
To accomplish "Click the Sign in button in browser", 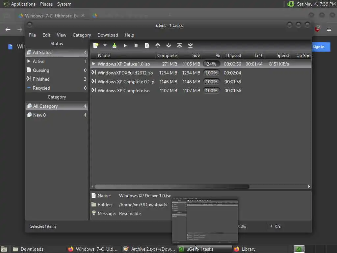I will click(x=321, y=47).
